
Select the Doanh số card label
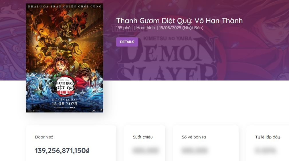click(x=44, y=137)
